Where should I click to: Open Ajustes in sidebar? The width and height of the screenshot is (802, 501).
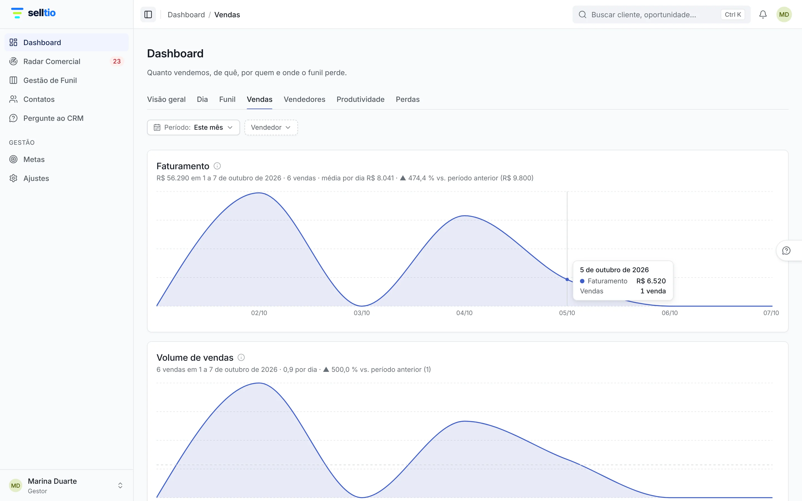[x=67, y=178]
